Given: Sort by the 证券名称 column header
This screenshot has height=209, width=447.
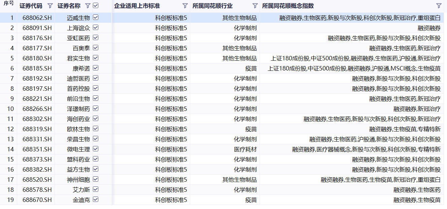Looking at the screenshot, I should coord(69,6).
